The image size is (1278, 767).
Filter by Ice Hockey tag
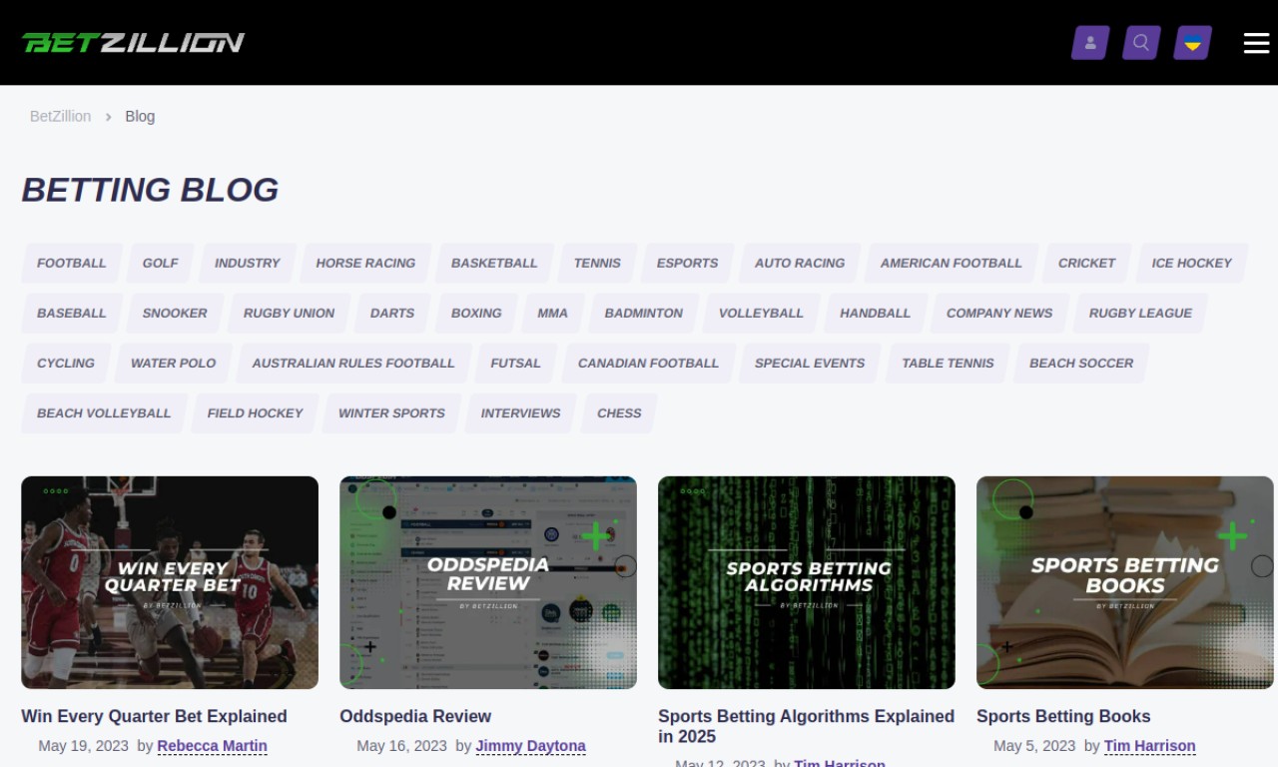point(1191,263)
